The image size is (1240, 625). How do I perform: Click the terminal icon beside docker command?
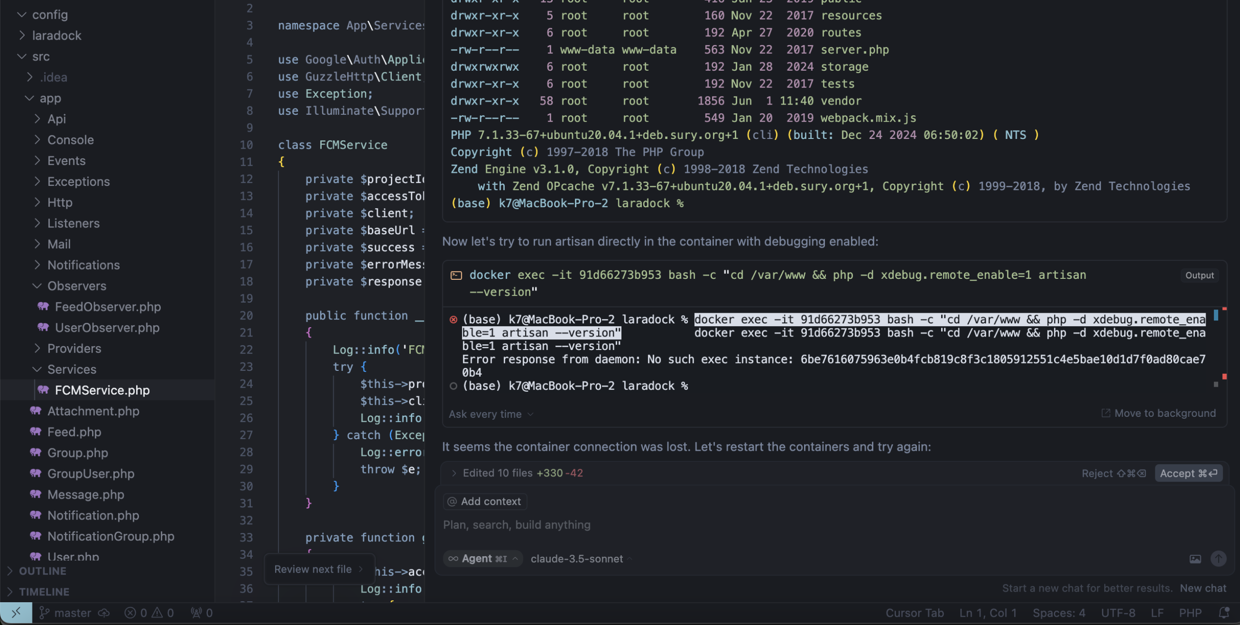456,275
